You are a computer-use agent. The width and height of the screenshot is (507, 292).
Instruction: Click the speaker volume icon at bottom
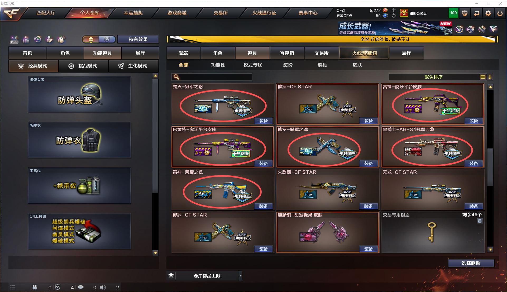click(103, 287)
